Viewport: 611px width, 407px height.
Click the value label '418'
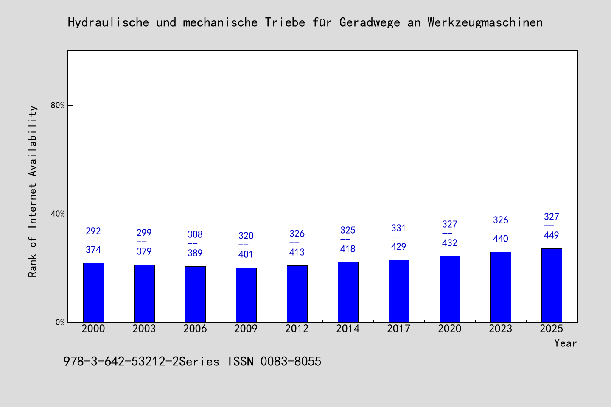click(348, 249)
